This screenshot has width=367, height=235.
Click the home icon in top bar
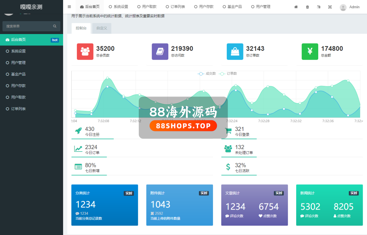(x=296, y=7)
